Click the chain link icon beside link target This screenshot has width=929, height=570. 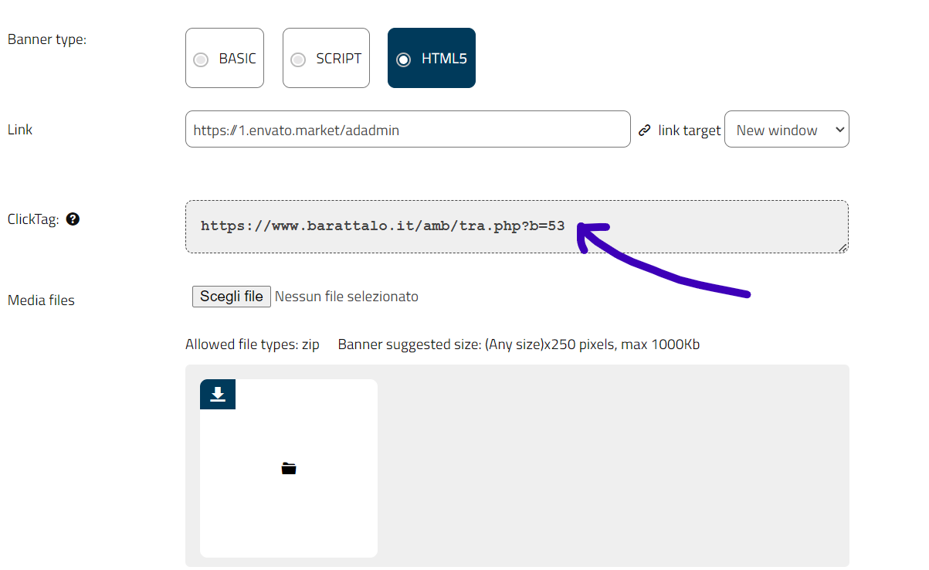click(645, 131)
